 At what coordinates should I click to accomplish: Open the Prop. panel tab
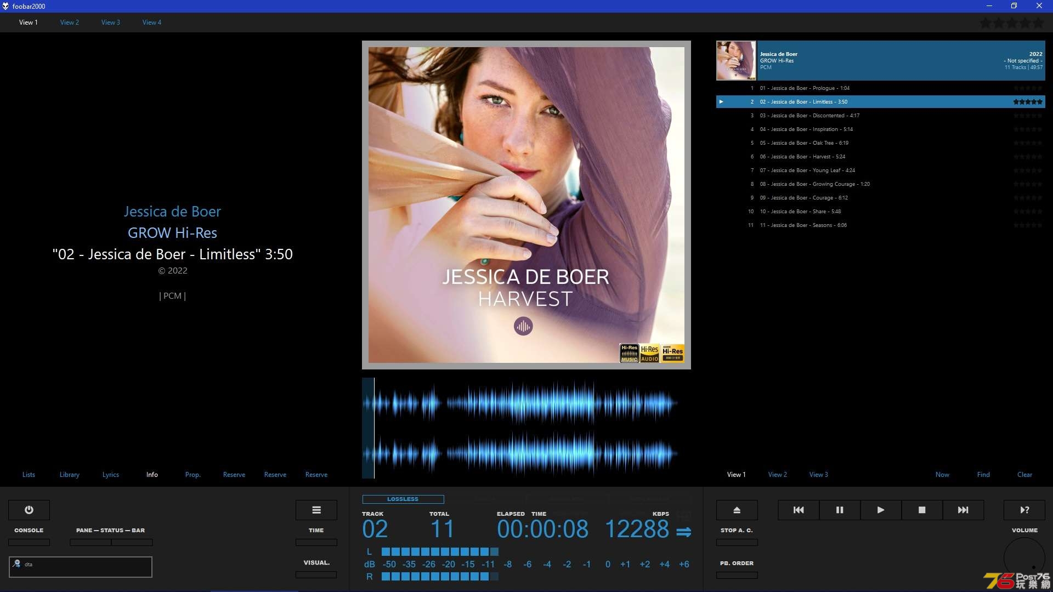[x=193, y=475]
